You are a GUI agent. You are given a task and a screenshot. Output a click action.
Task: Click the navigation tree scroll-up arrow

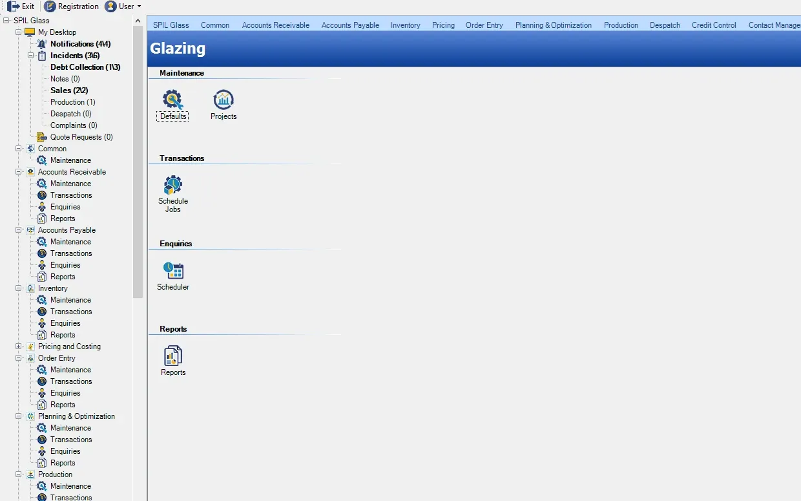[138, 21]
